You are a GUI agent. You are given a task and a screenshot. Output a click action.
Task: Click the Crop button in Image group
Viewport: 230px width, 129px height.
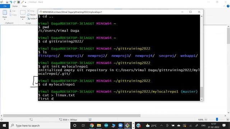(31, 11)
